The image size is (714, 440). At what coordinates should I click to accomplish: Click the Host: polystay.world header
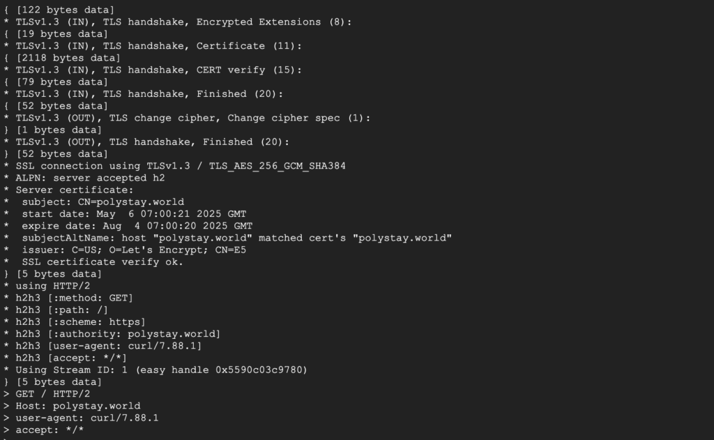[x=72, y=406]
